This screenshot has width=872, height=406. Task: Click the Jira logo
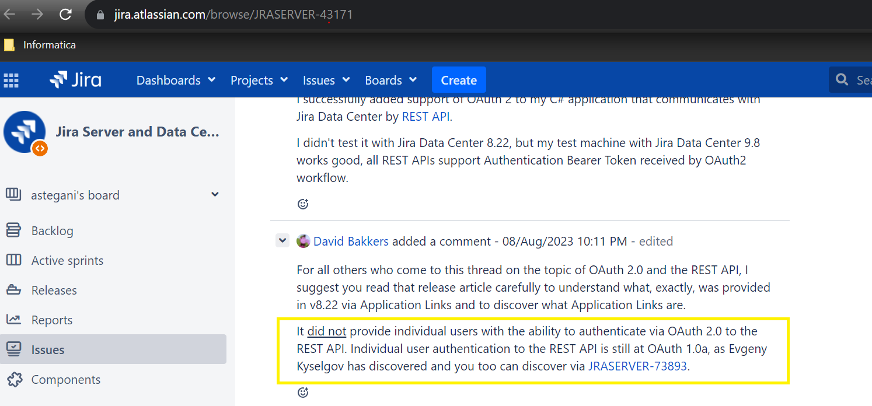[x=75, y=80]
